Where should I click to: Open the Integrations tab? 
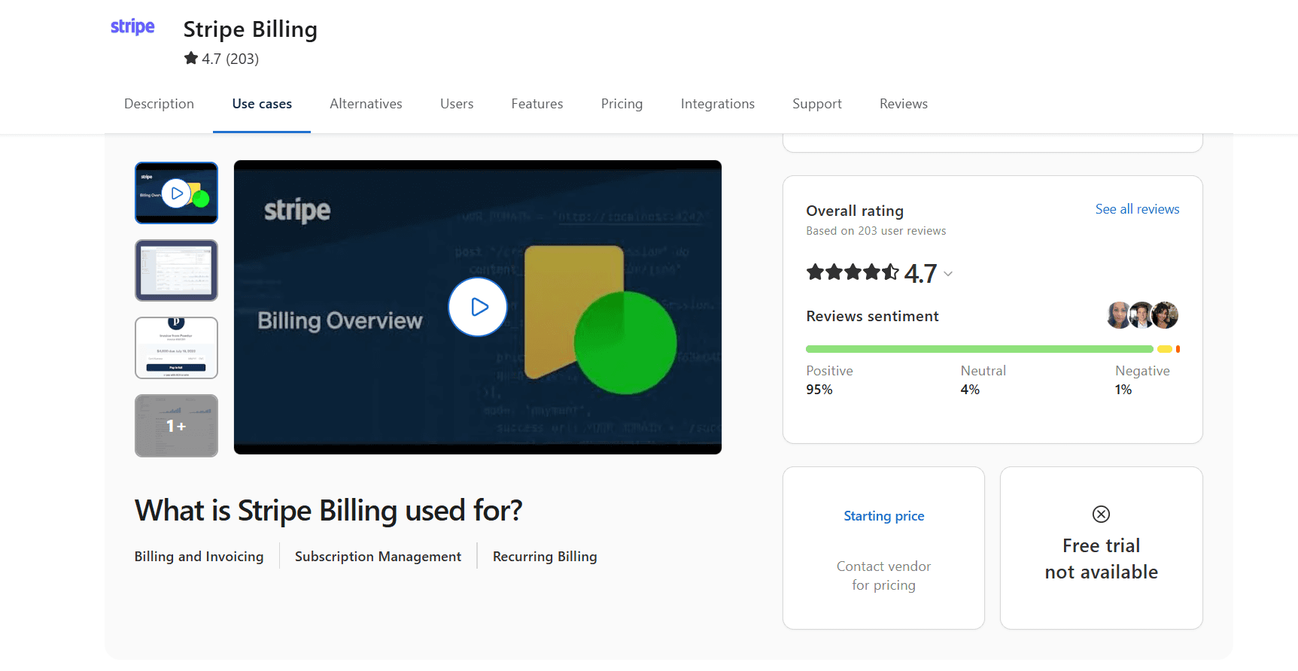coord(718,104)
